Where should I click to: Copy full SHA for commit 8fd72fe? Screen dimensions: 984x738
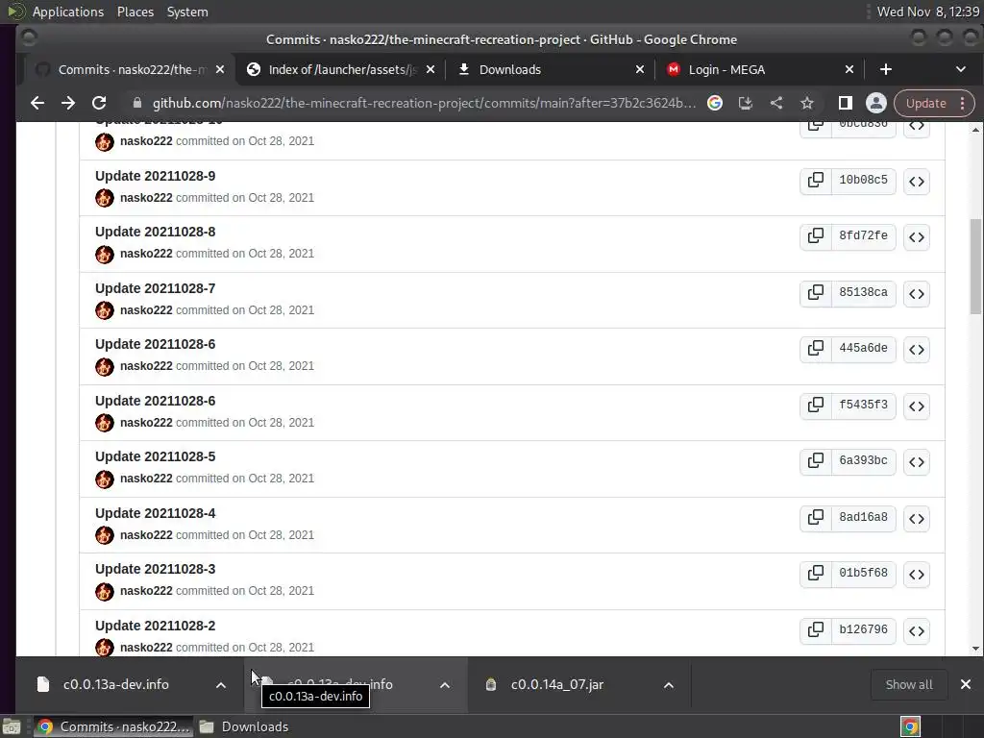[x=815, y=236]
